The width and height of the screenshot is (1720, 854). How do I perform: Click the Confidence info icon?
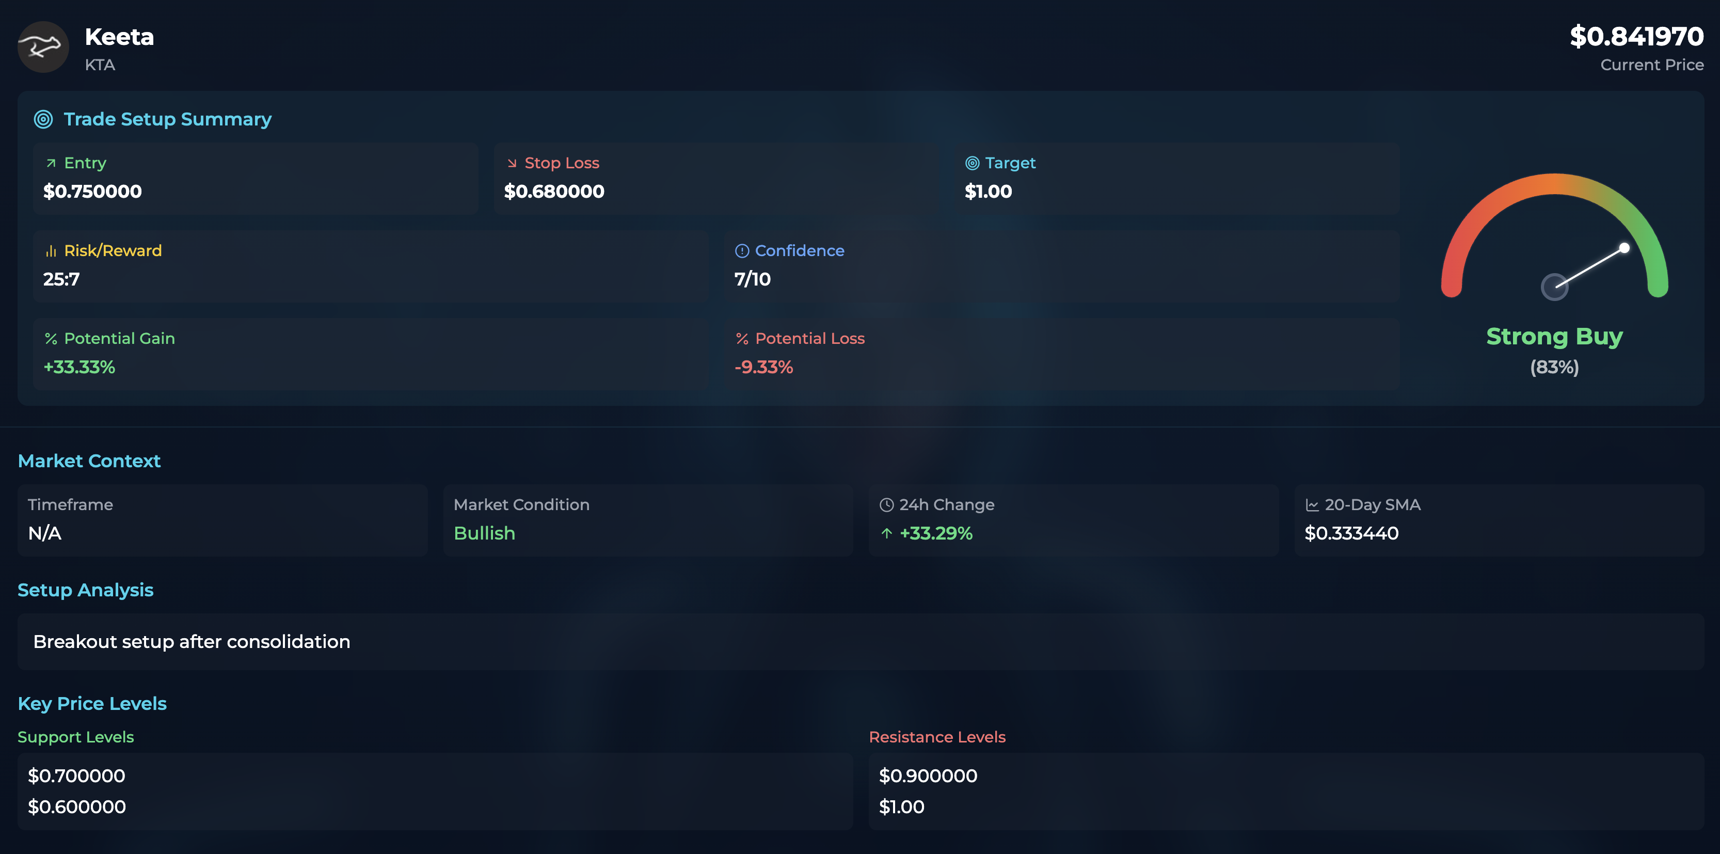pos(742,251)
